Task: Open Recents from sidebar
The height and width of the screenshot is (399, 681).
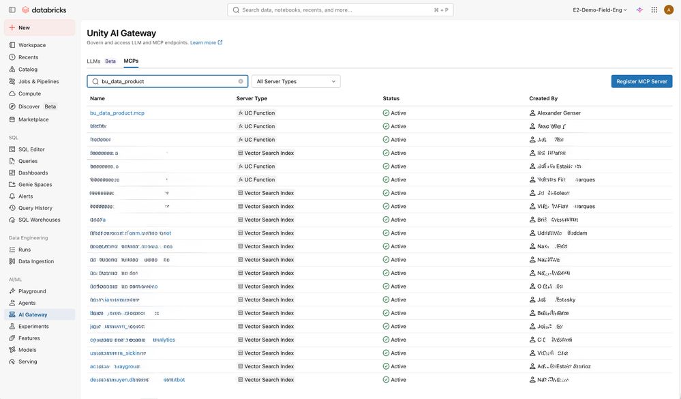Action: coord(28,57)
